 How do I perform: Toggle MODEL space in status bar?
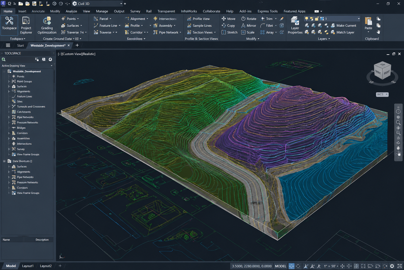pyautogui.click(x=280, y=266)
